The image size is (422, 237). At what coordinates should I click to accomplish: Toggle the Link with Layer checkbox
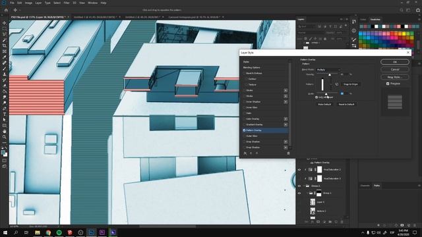316,97
